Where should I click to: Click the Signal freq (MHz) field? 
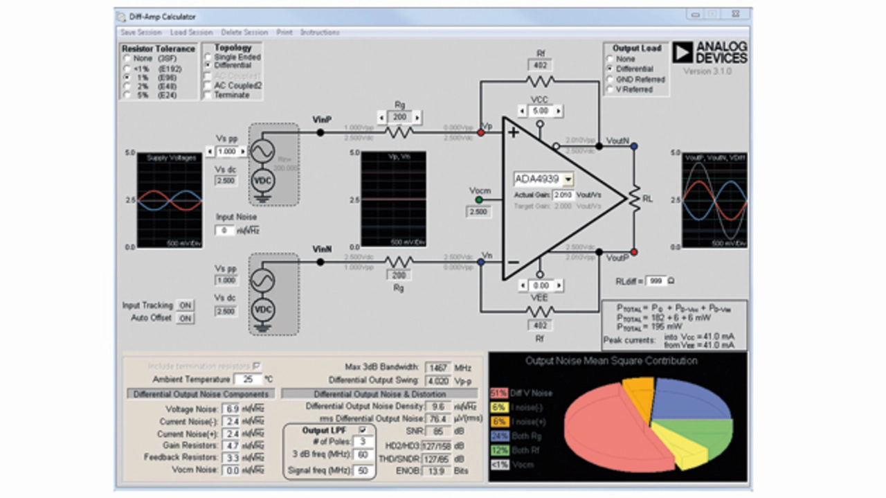tap(361, 471)
